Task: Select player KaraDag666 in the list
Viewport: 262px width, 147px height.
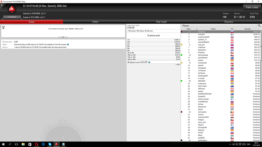Action: [220, 76]
